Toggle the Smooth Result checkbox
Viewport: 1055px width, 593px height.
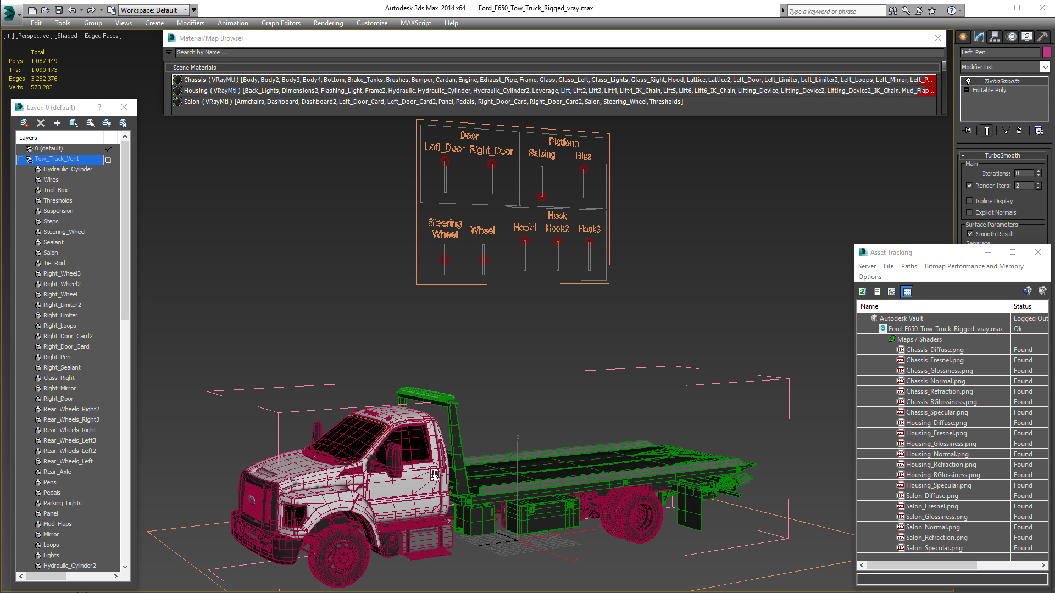click(x=970, y=234)
